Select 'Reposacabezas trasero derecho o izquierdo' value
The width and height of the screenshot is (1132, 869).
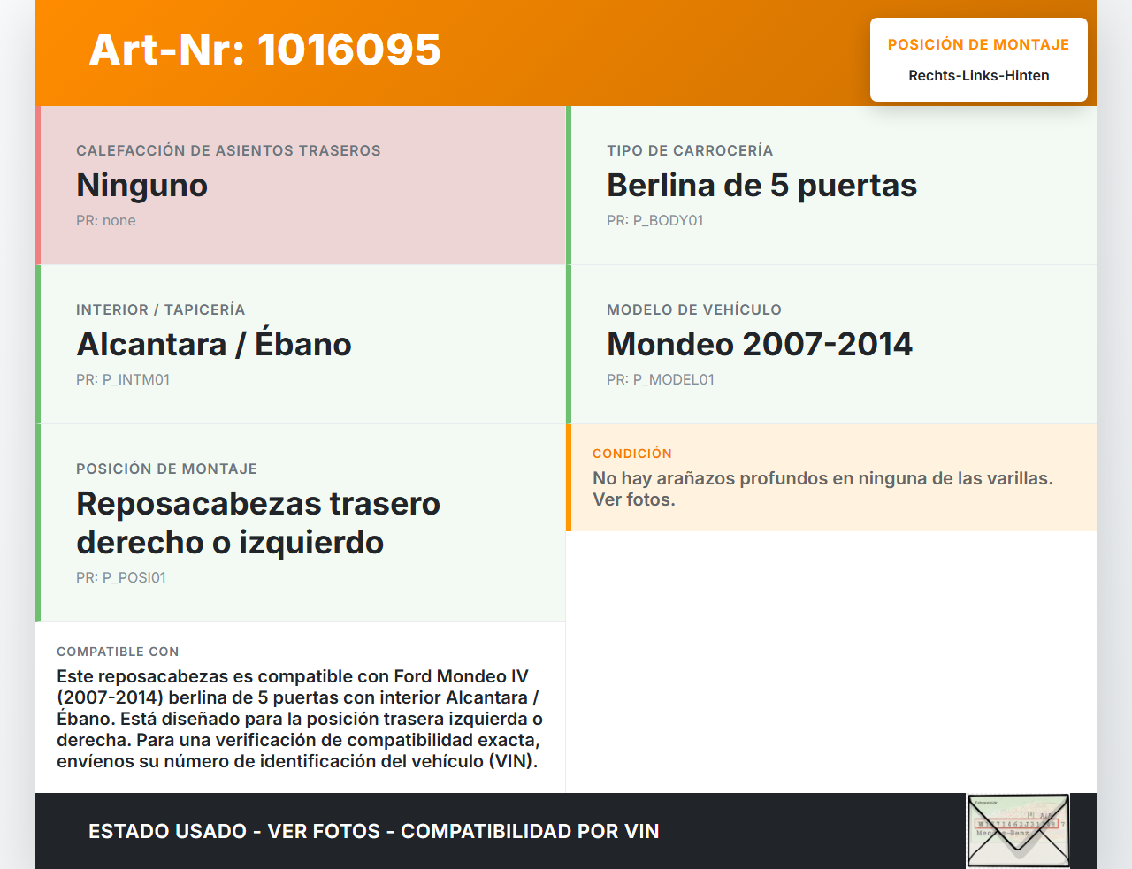coord(258,523)
